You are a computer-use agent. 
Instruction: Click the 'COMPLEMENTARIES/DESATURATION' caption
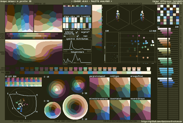[120, 121]
